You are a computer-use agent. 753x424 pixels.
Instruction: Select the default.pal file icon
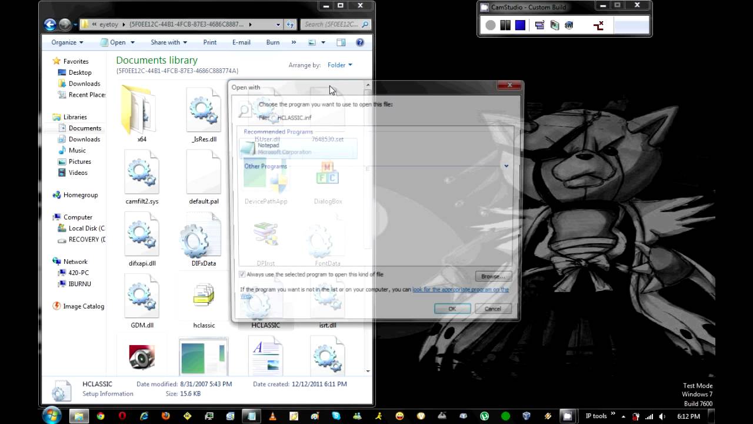tap(204, 173)
